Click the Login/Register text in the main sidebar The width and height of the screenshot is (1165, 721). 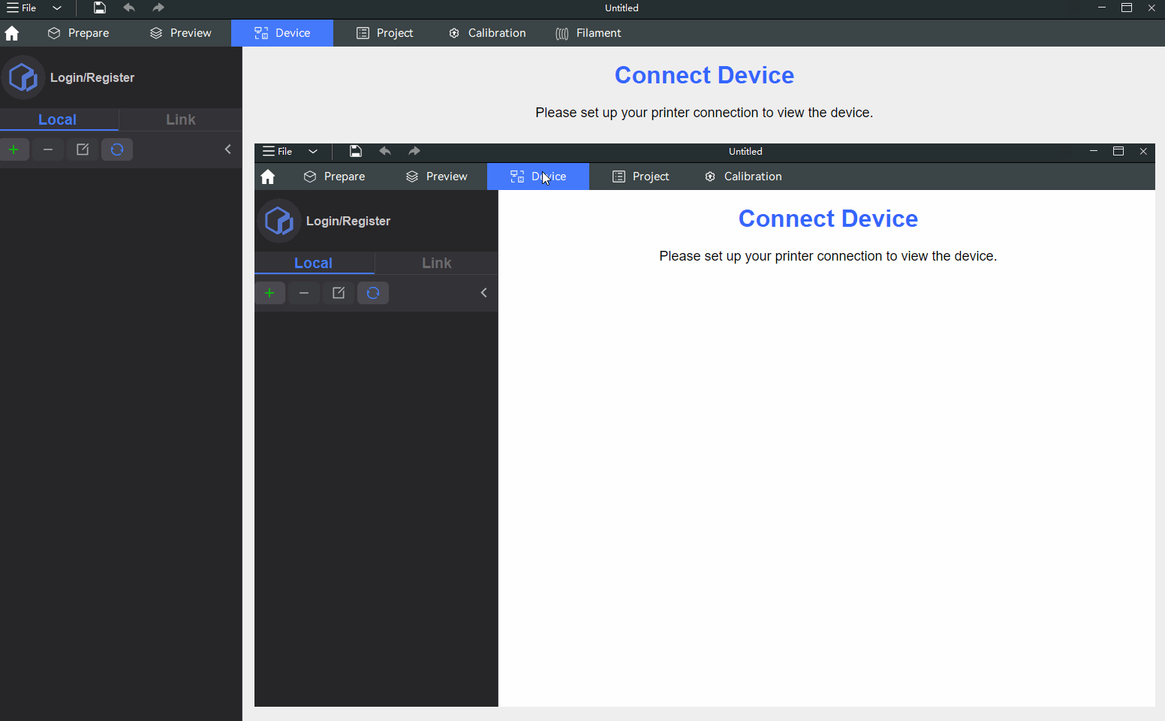tap(92, 77)
